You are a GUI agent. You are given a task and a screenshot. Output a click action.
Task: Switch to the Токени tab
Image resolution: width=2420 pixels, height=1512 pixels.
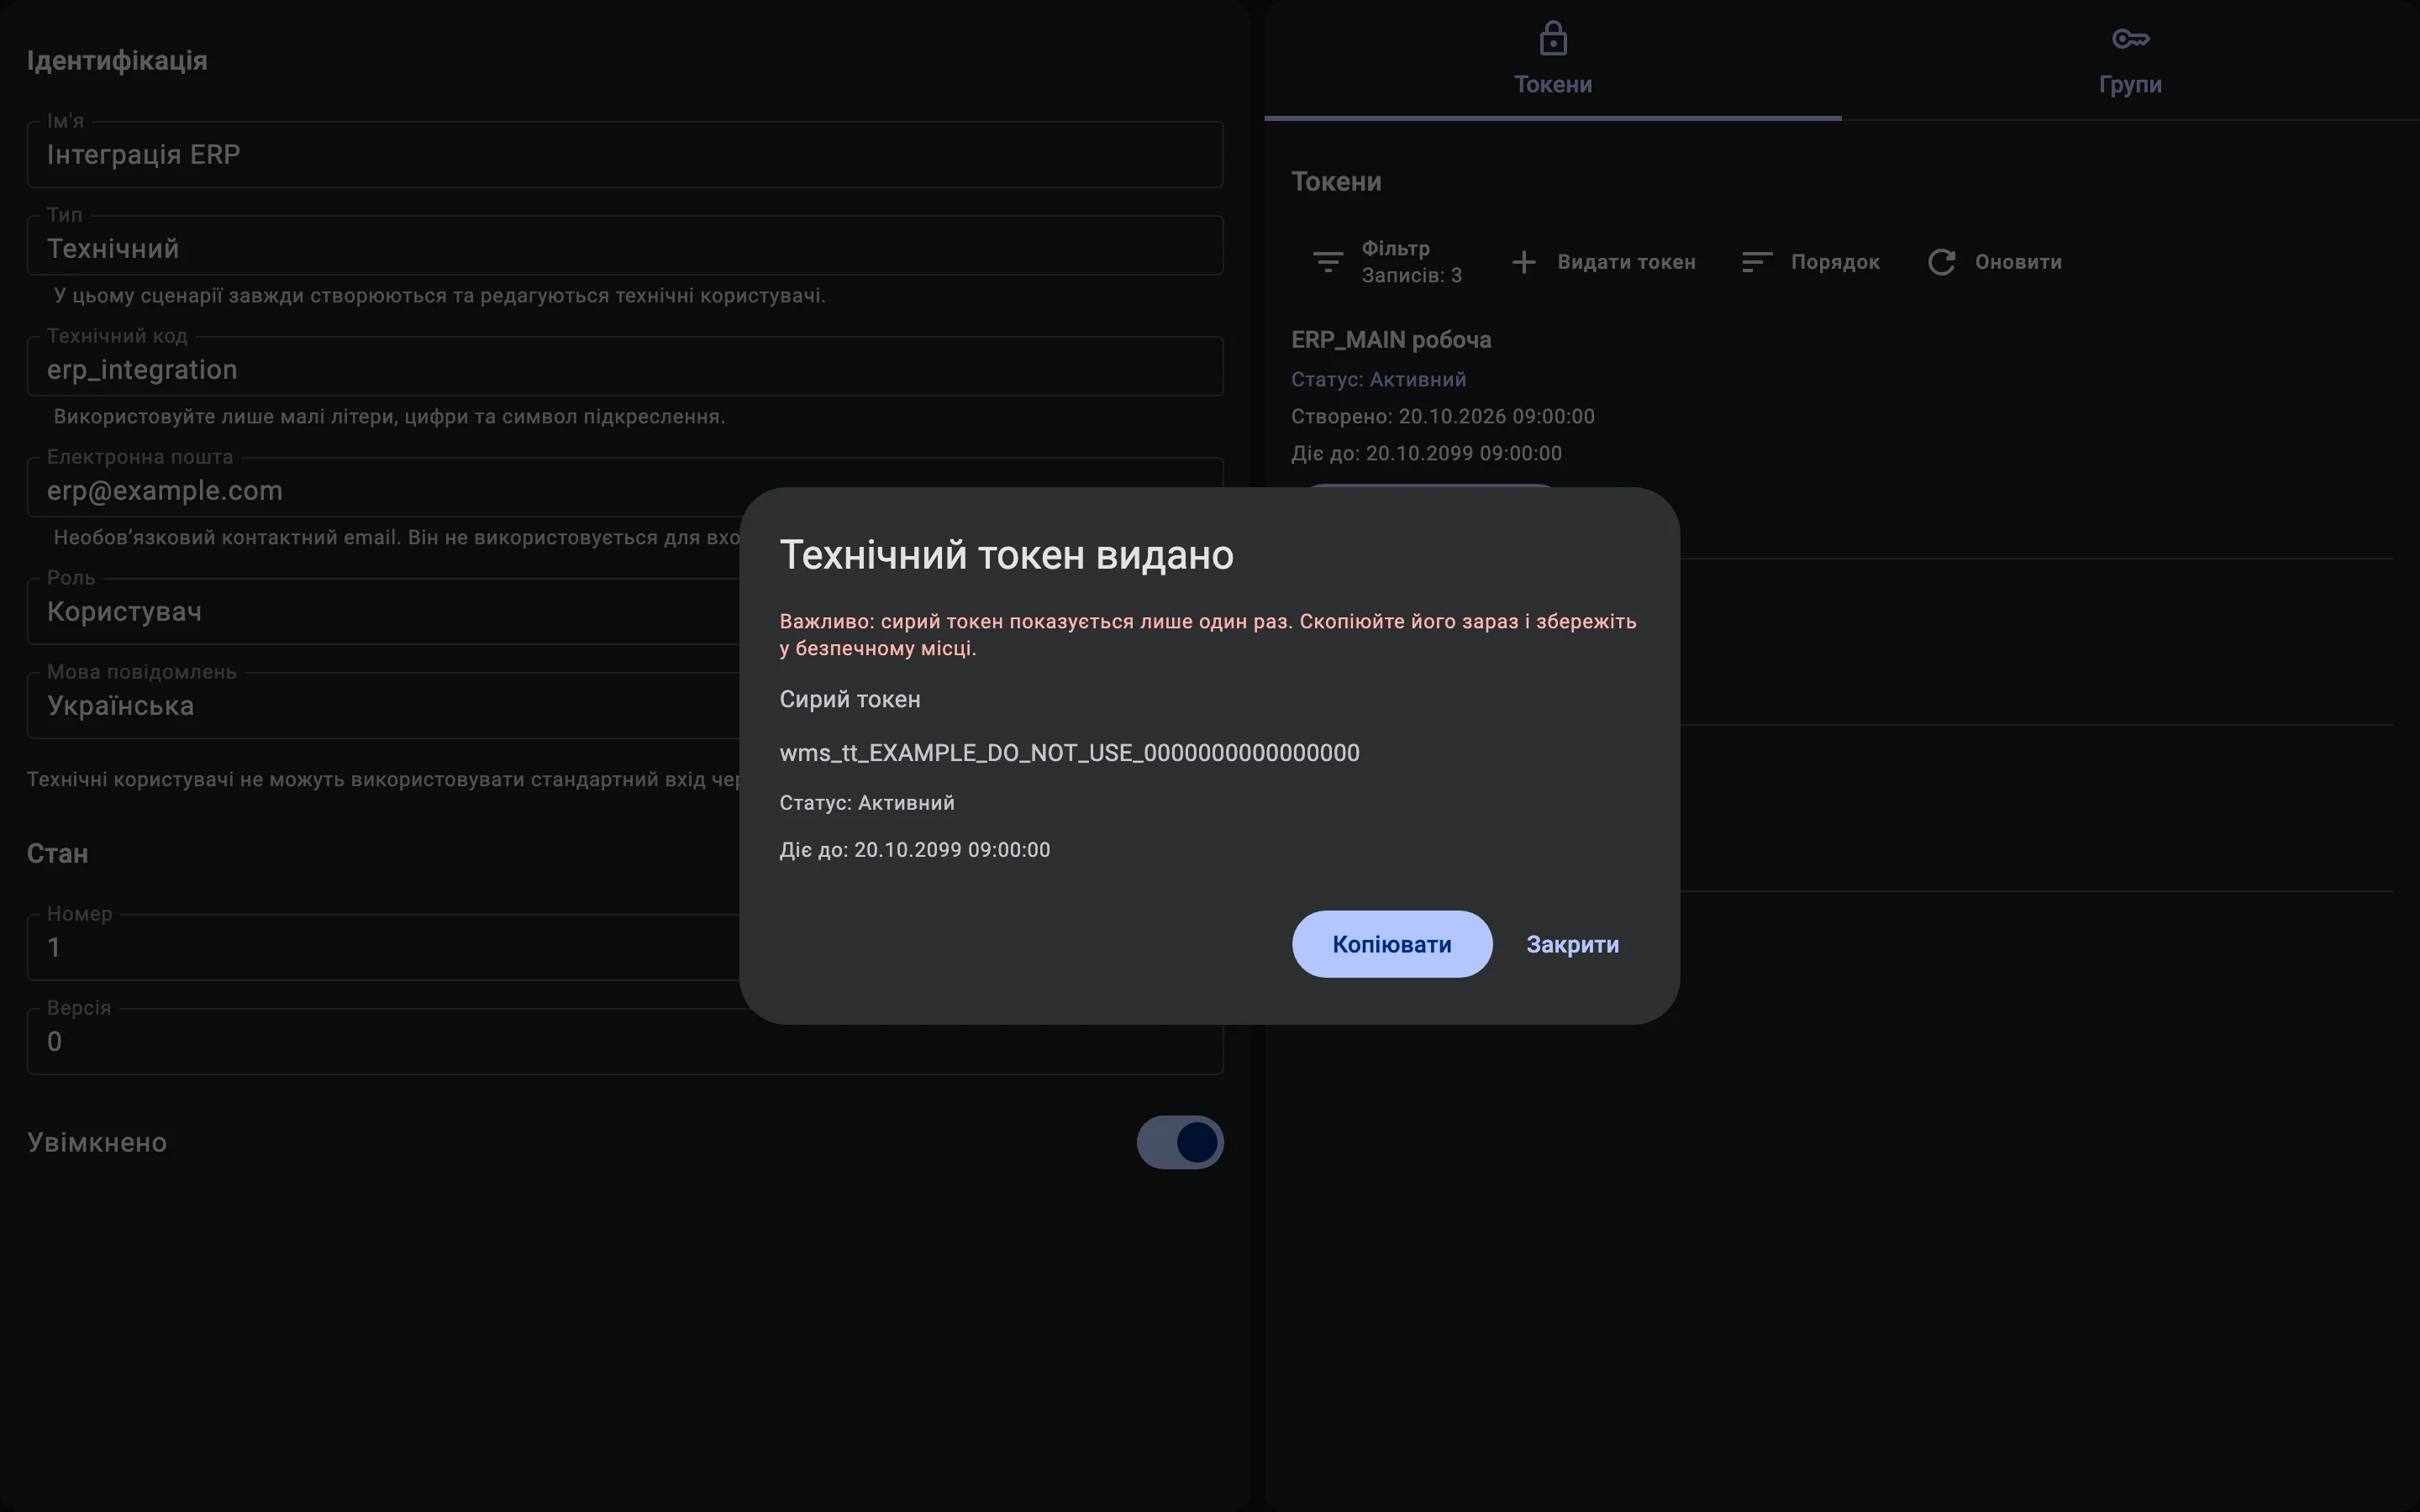tap(1552, 60)
